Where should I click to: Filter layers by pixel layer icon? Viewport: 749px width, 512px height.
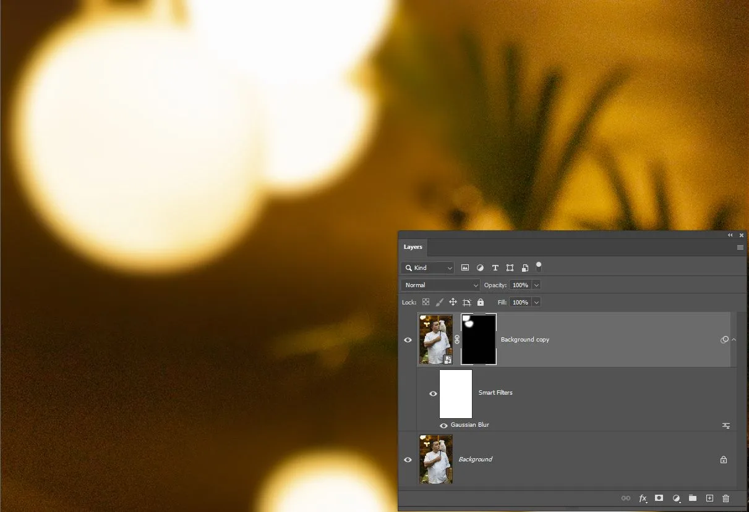[465, 268]
